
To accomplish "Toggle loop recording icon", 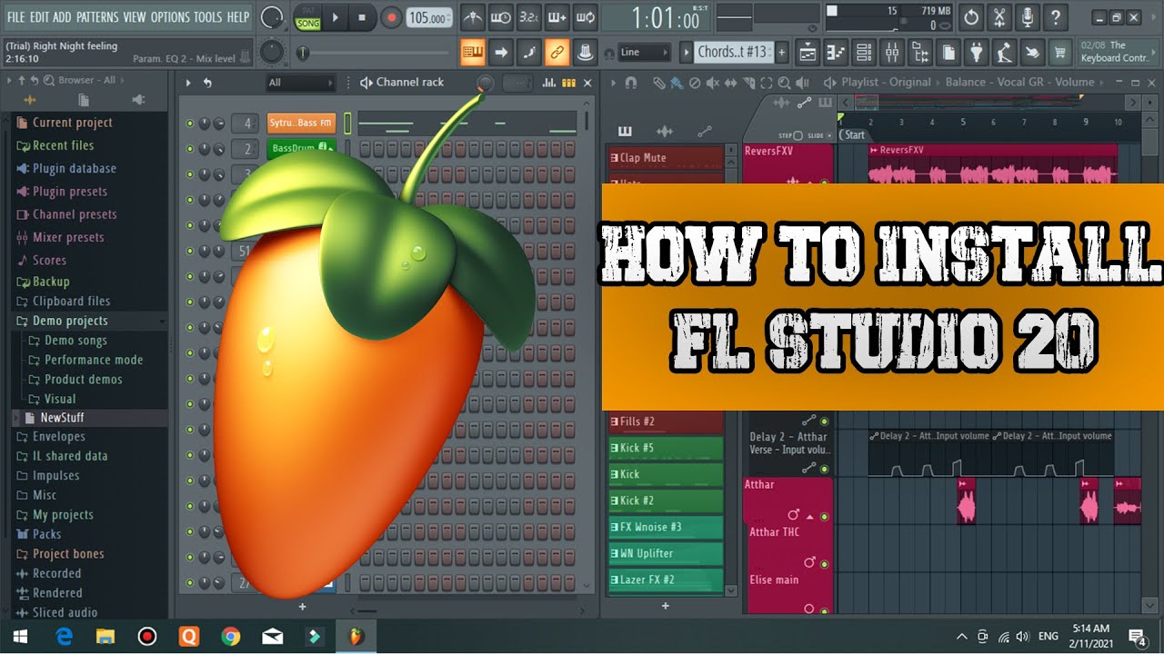I will tap(585, 17).
